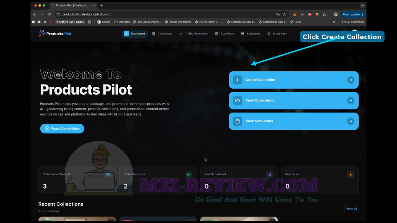Open the Integration nav tab
Screen dimensions: 397x223
tap(277, 34)
